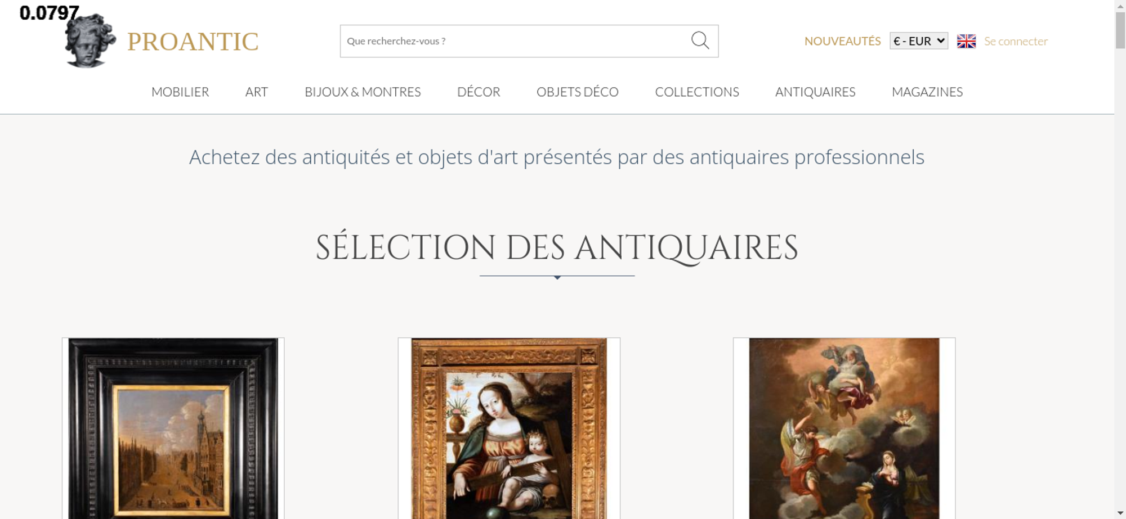Open the DÉCOR menu
Viewport: 1126px width, 519px height.
[479, 92]
